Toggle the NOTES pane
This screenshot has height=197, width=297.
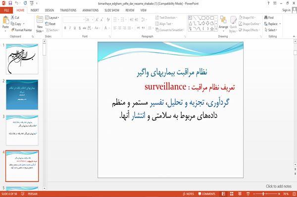tap(189, 194)
